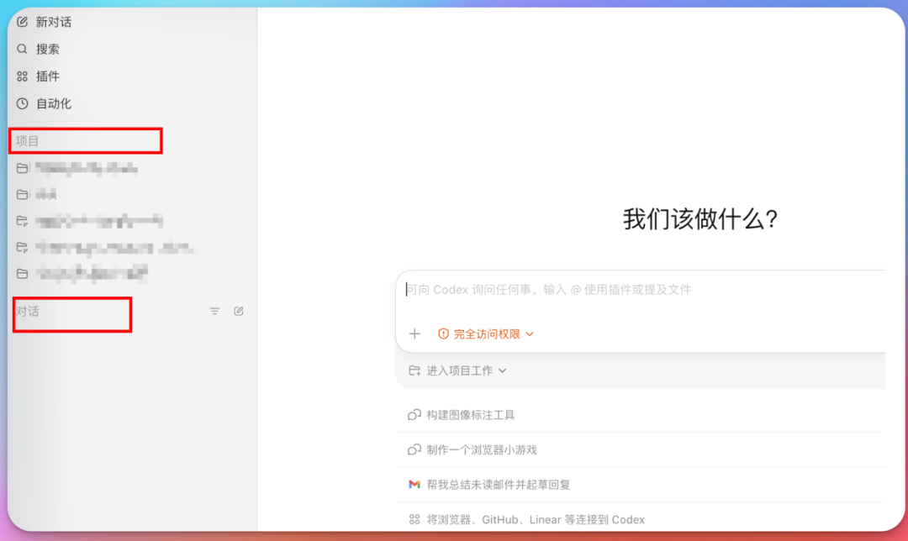Click the 新对话 label in sidebar
This screenshot has width=908, height=541.
pyautogui.click(x=54, y=22)
